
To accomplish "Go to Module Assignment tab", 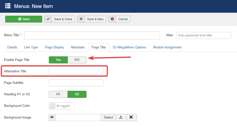I will click(167, 47).
